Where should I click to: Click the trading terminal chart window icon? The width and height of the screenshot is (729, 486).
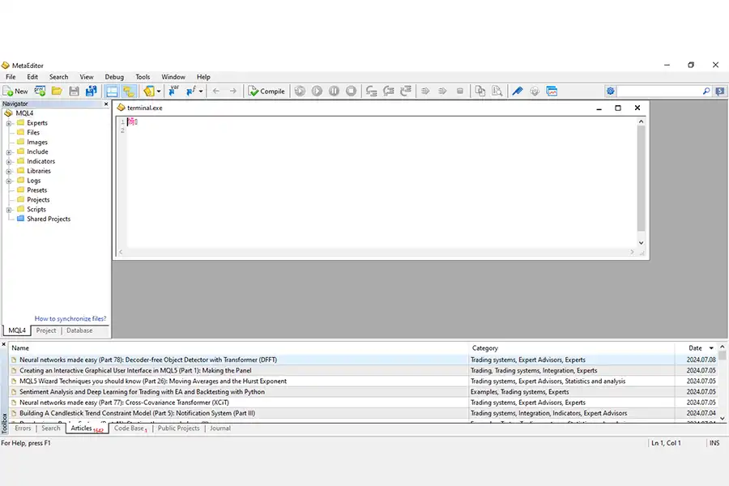pos(552,92)
